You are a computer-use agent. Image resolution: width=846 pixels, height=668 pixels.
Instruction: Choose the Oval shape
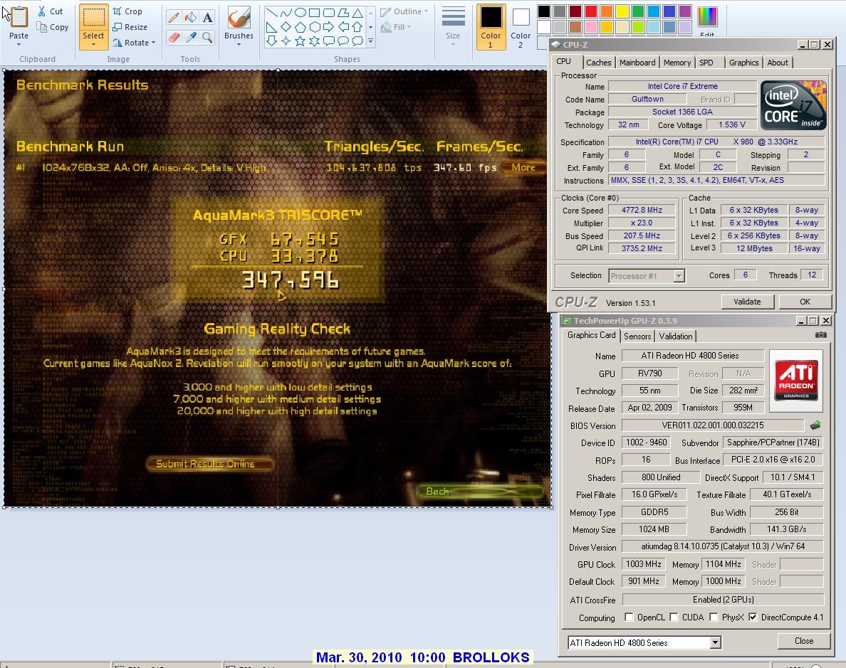(x=300, y=12)
